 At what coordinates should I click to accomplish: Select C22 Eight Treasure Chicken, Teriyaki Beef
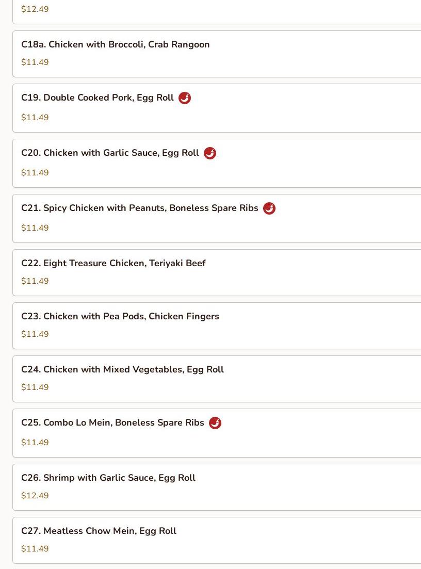[113, 263]
